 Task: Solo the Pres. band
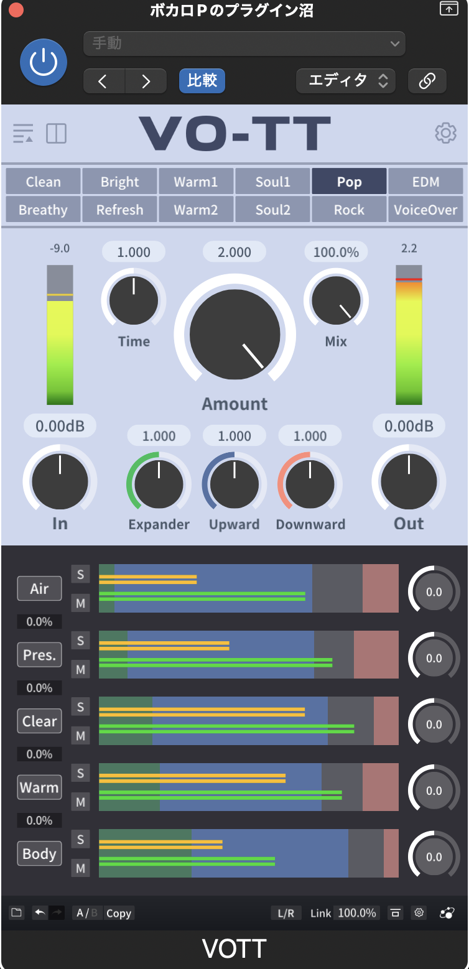click(80, 641)
